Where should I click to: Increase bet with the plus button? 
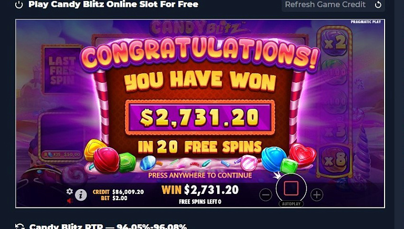click(317, 195)
